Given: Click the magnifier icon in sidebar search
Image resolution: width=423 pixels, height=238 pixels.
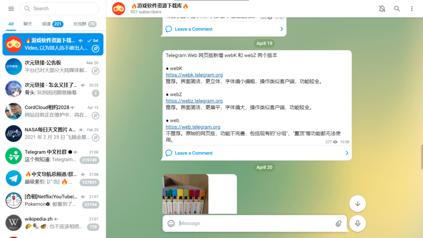Looking at the screenshot, I should [x=27, y=9].
